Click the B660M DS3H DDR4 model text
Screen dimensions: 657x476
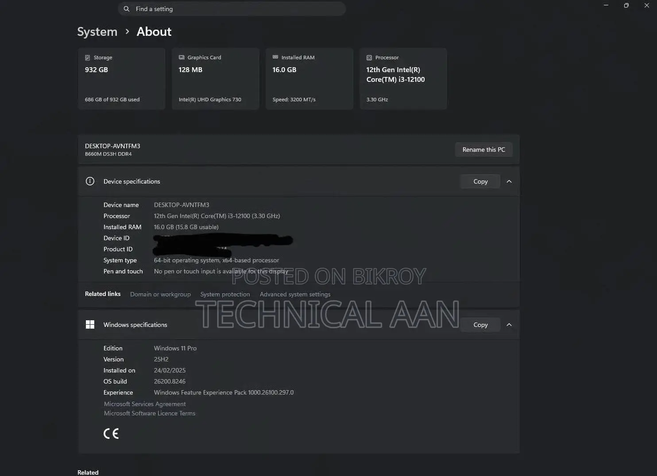(108, 154)
